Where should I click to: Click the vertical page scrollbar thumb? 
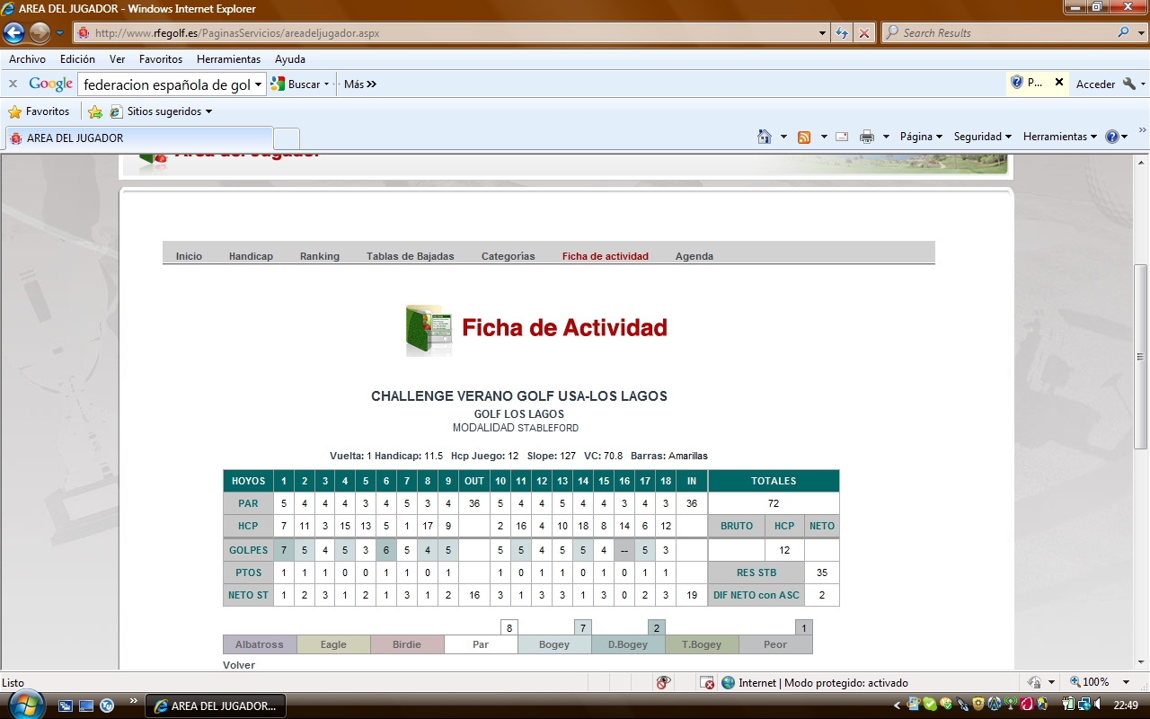1141,357
